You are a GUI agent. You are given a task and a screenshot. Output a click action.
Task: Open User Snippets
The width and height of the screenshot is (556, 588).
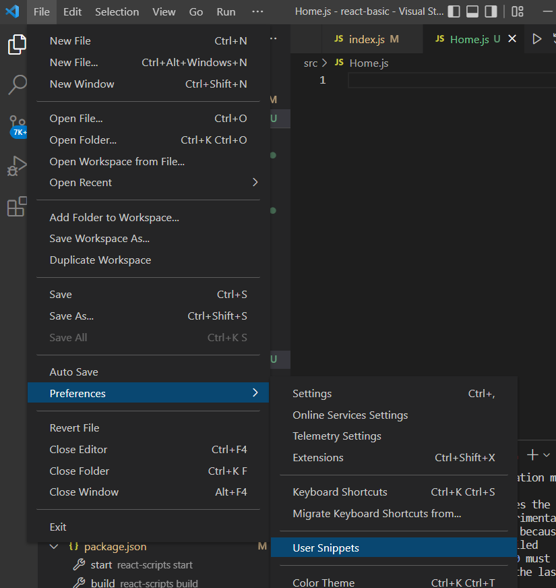point(394,548)
